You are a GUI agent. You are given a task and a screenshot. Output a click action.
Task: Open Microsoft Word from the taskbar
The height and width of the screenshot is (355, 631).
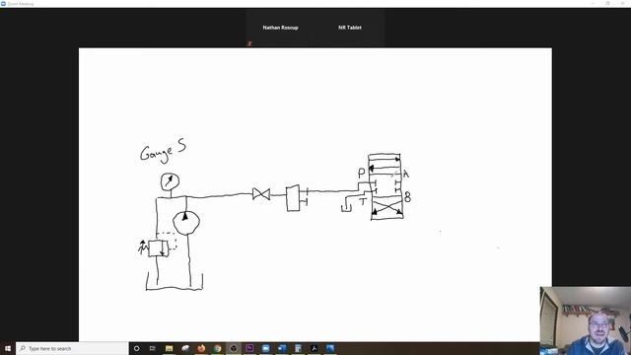pyautogui.click(x=282, y=348)
